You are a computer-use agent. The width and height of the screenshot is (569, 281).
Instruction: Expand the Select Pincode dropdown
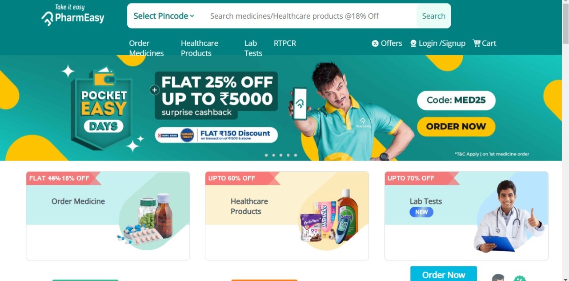coord(164,16)
